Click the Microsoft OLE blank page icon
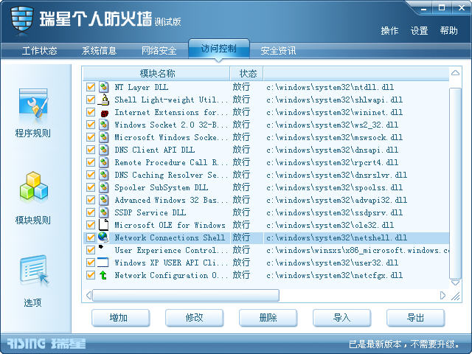 coord(103,225)
